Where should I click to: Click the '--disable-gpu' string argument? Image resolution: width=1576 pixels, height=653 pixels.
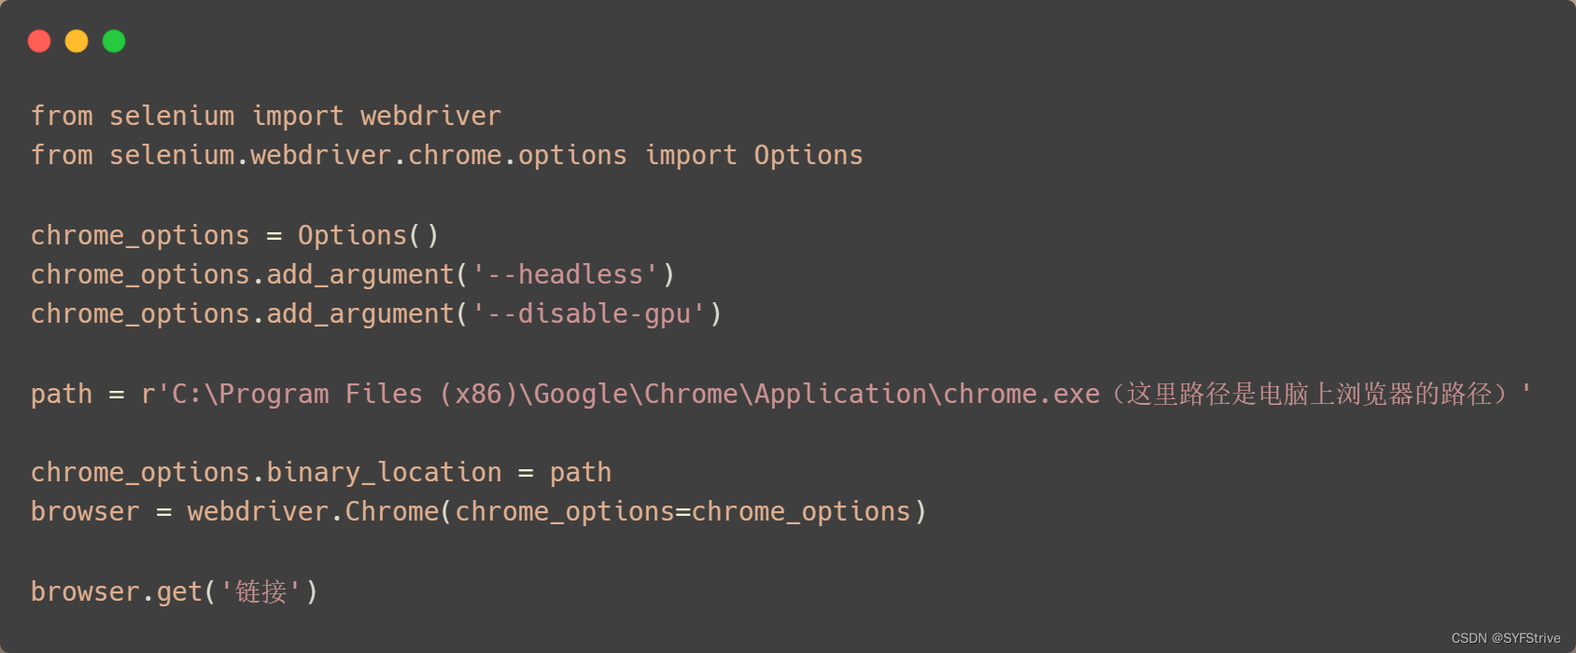[x=588, y=313]
